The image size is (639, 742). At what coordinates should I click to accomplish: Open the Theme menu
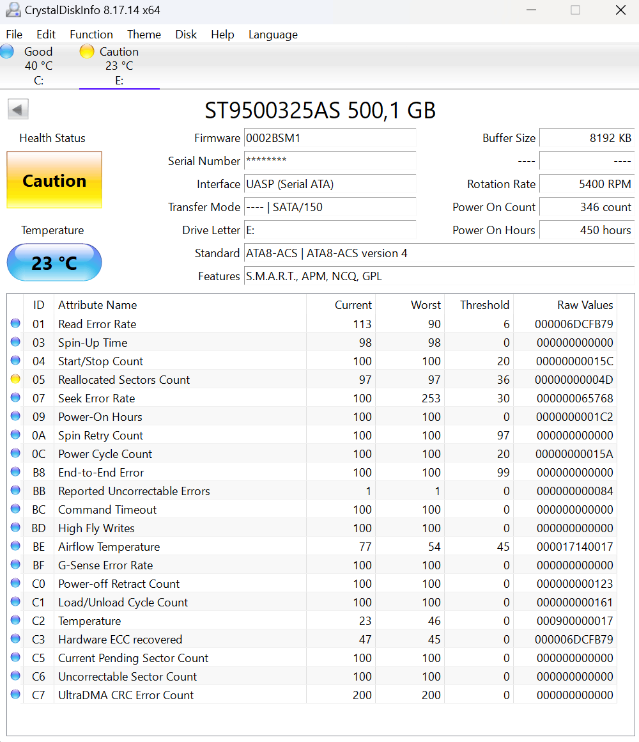pyautogui.click(x=144, y=35)
